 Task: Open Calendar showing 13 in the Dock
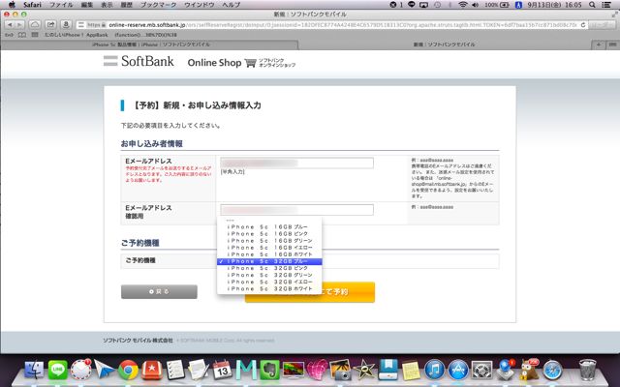click(222, 370)
